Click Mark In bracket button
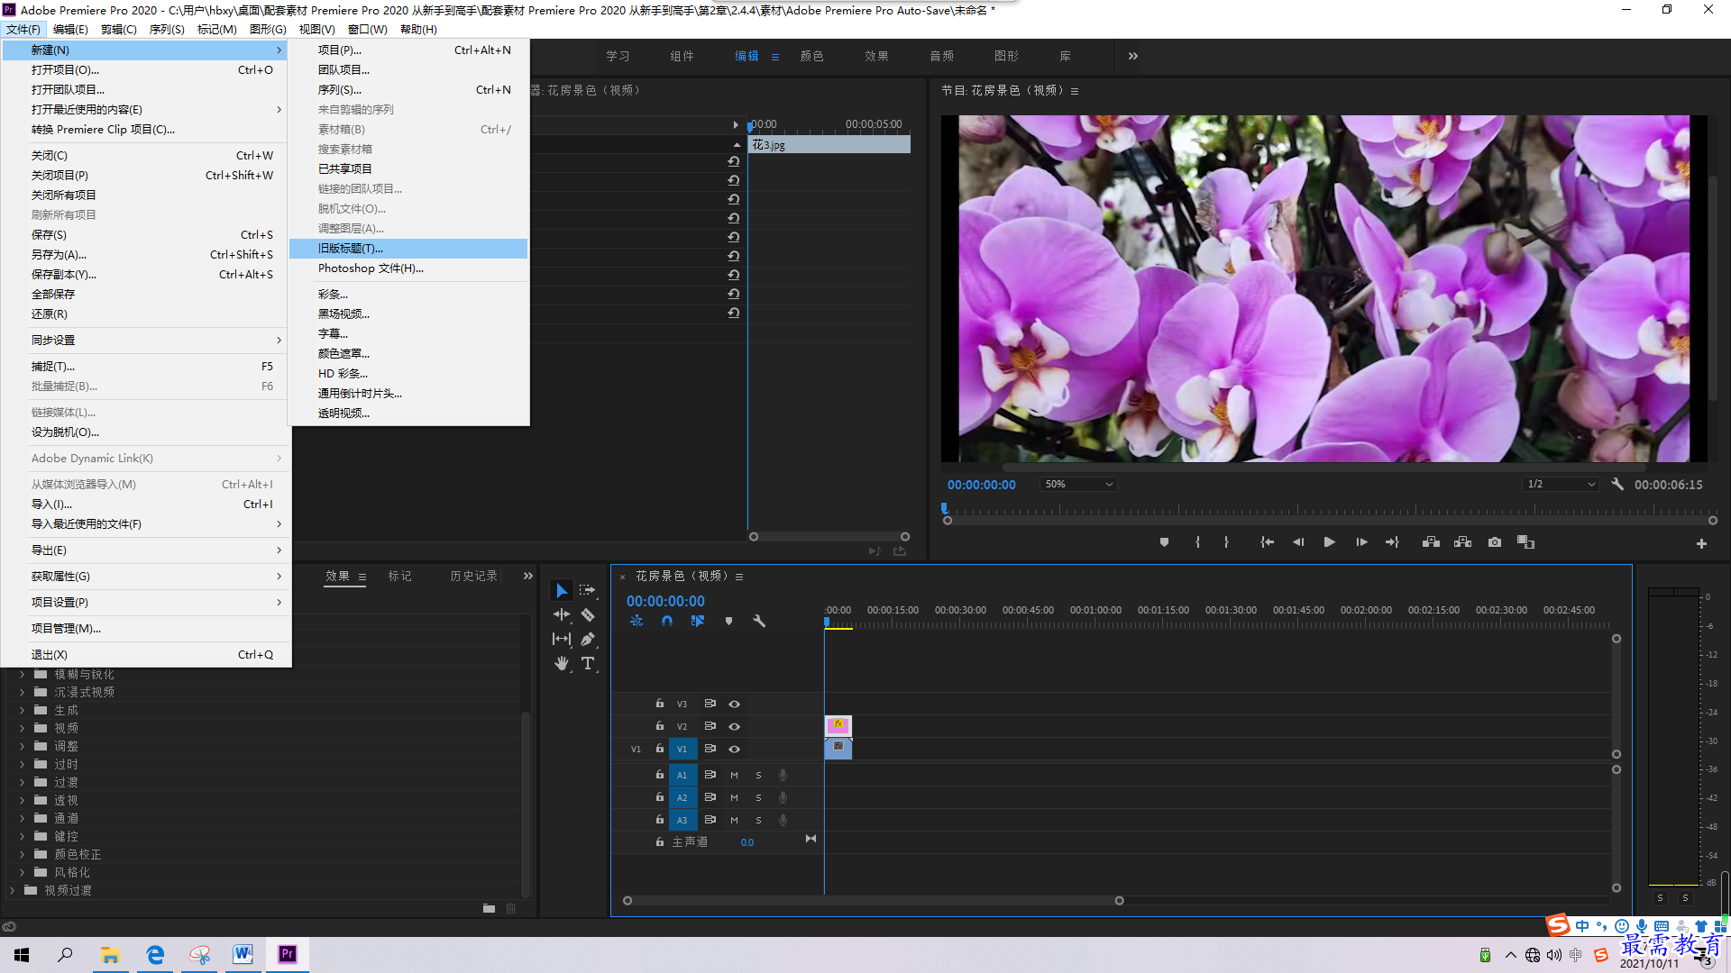This screenshot has height=973, width=1731. tap(1197, 542)
